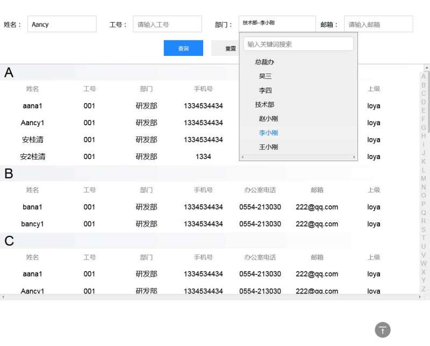
Task: Jump to letter Z in alphabet index
Action: (x=424, y=289)
